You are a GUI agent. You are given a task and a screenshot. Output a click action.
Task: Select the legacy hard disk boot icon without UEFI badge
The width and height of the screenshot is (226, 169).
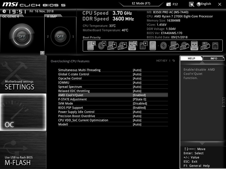(153, 46)
